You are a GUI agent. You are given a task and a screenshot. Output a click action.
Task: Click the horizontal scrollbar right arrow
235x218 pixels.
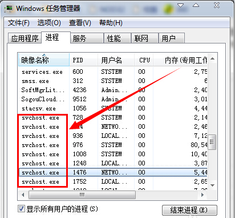pos(202,195)
